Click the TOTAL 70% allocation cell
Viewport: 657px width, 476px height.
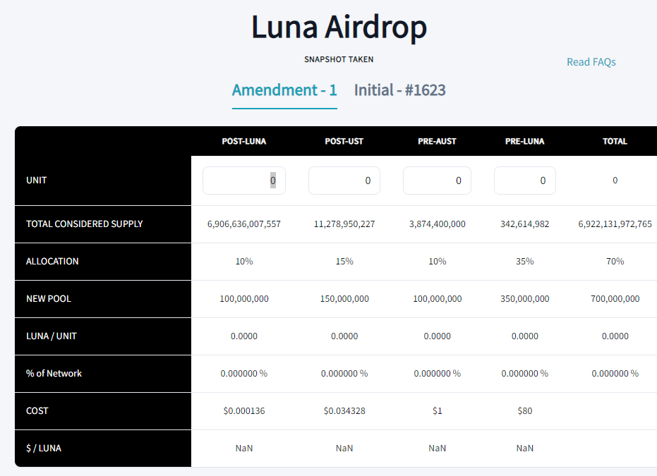(615, 261)
